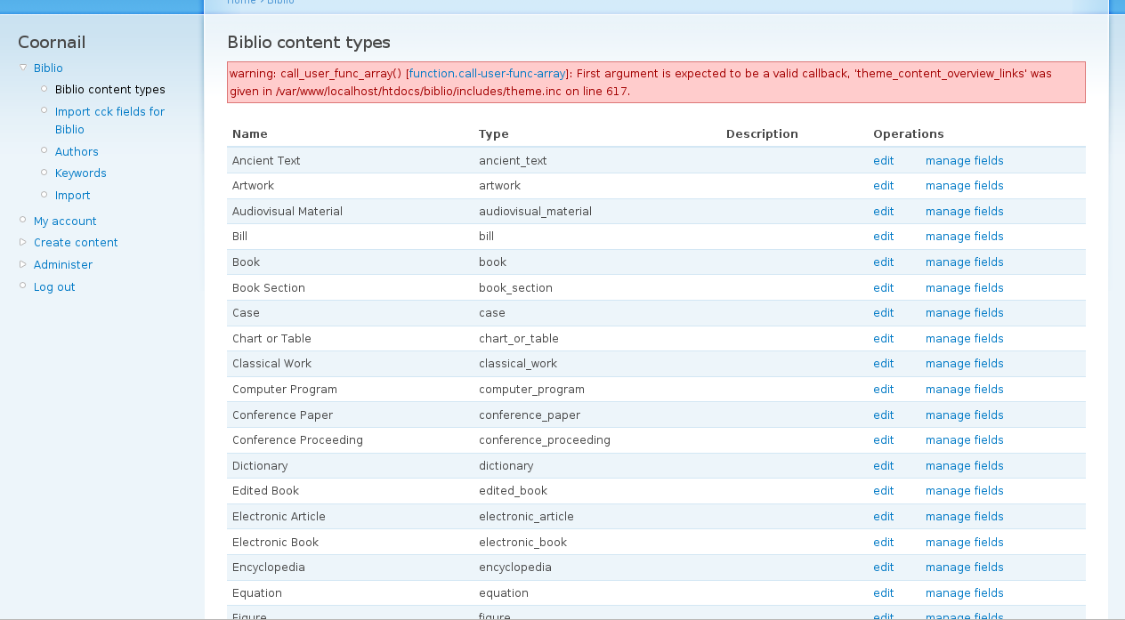Manage fields for Encyclopedia
The height and width of the screenshot is (620, 1125).
[x=964, y=568]
